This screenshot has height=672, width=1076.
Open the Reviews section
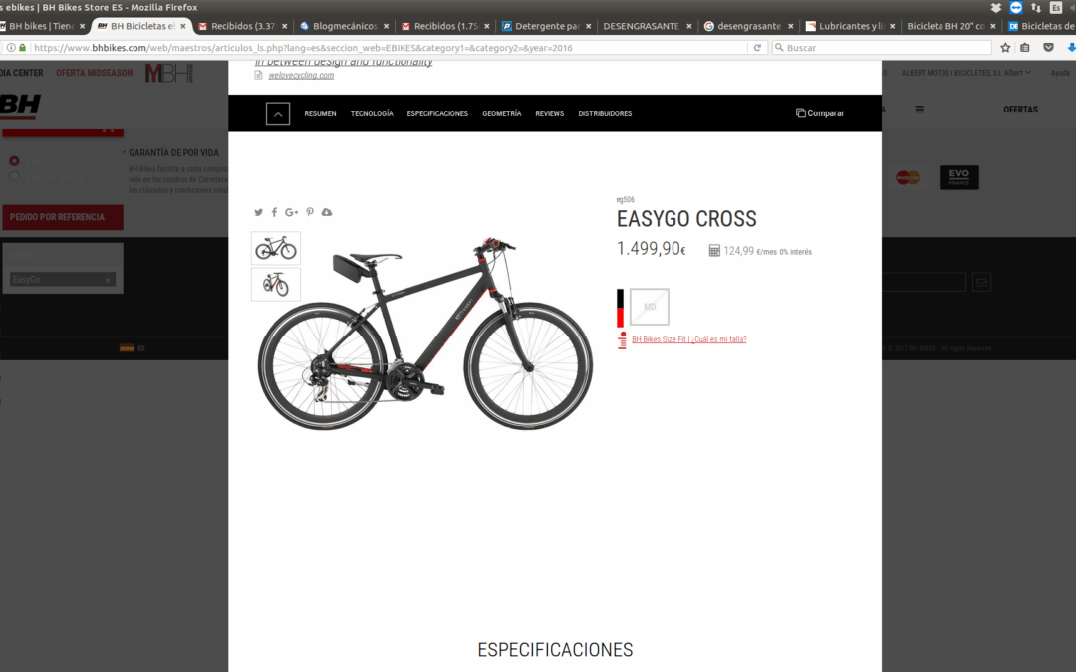[550, 113]
